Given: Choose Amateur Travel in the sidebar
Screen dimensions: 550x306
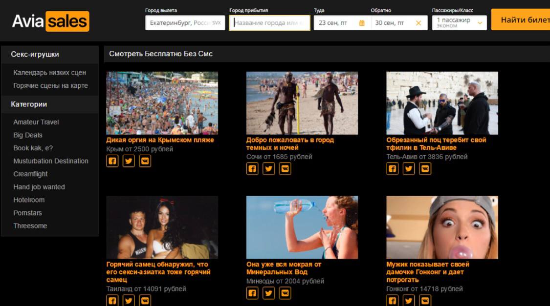Looking at the screenshot, I should coord(36,122).
